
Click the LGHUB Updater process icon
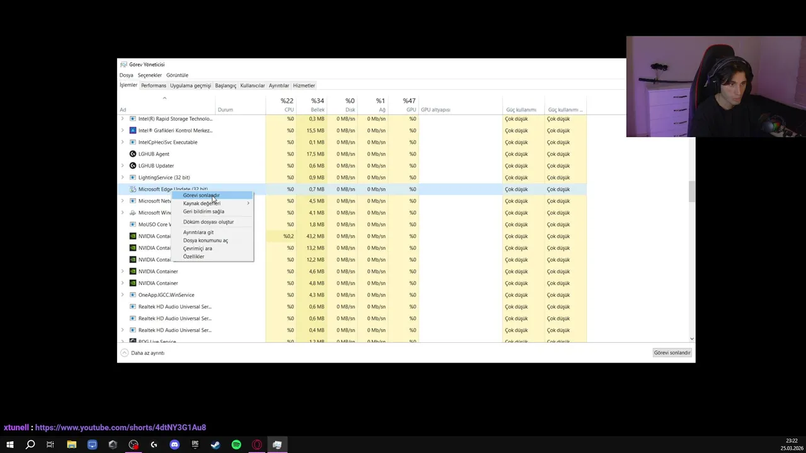click(x=132, y=165)
